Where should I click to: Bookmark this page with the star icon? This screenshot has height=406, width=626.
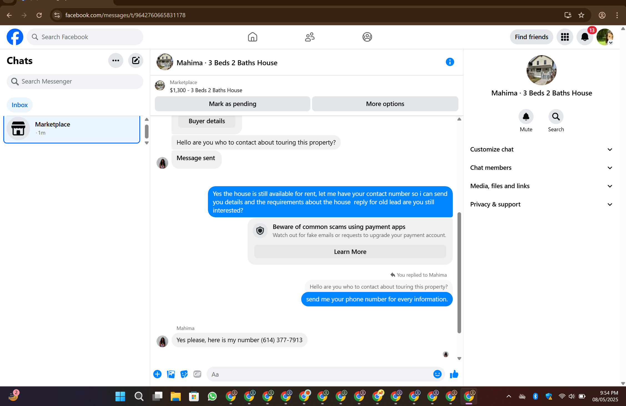[581, 15]
